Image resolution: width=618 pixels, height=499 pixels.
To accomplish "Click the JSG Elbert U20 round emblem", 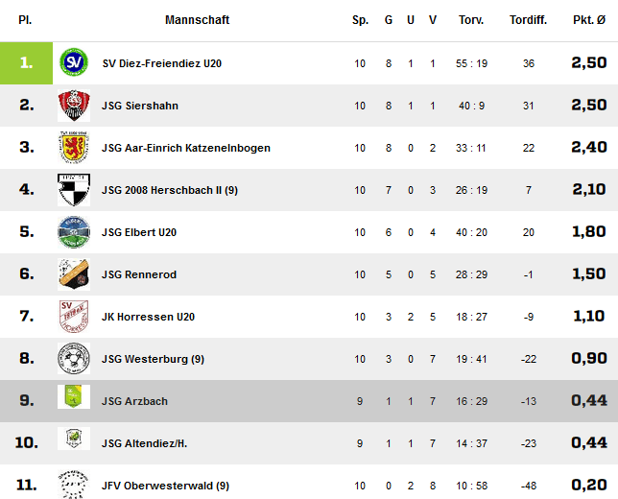I will (x=74, y=232).
